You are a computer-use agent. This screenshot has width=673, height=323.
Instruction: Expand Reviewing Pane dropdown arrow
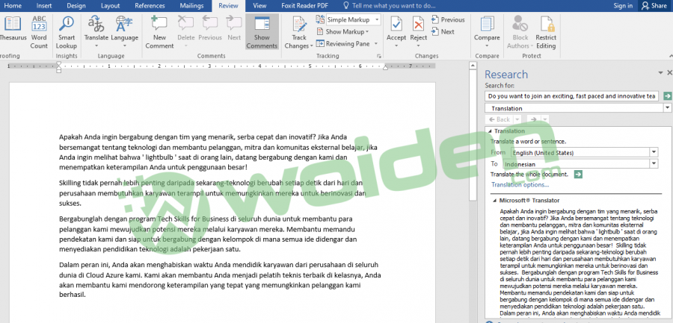(375, 44)
